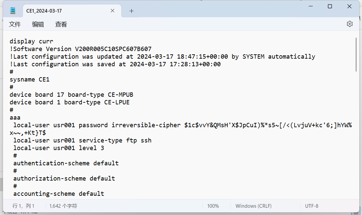The width and height of the screenshot is (362, 215).
Task: Place cursor on the sysname CE1 line
Action: pyautogui.click(x=29, y=80)
